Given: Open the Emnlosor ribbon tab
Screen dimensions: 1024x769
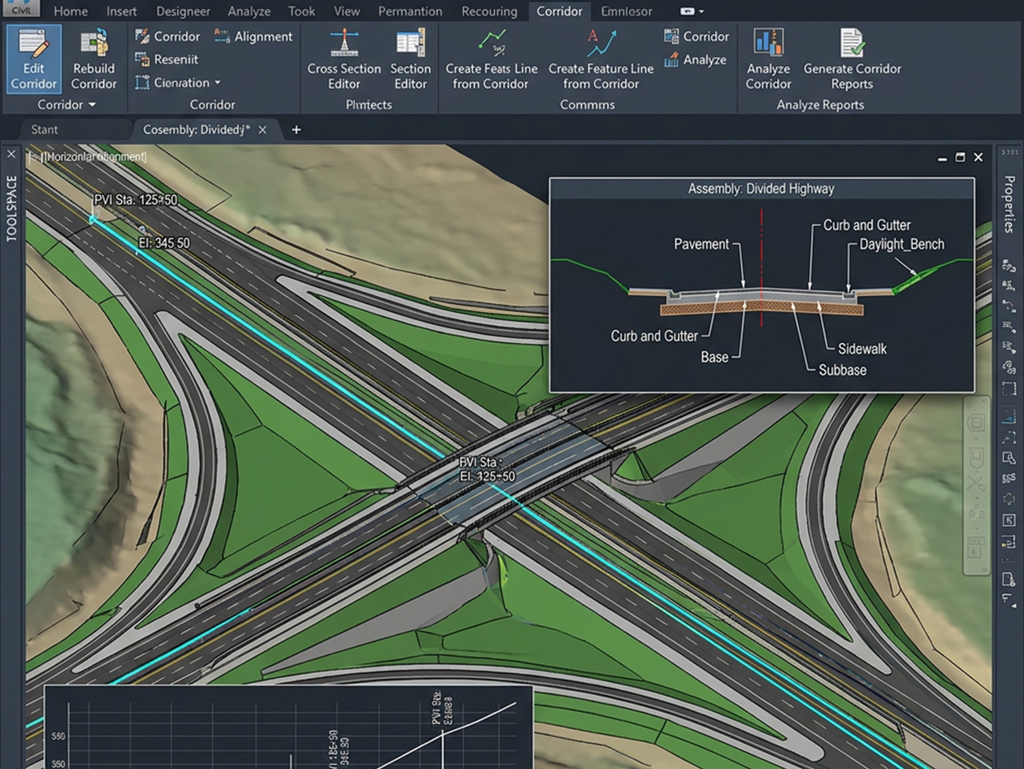Looking at the screenshot, I should tap(627, 11).
